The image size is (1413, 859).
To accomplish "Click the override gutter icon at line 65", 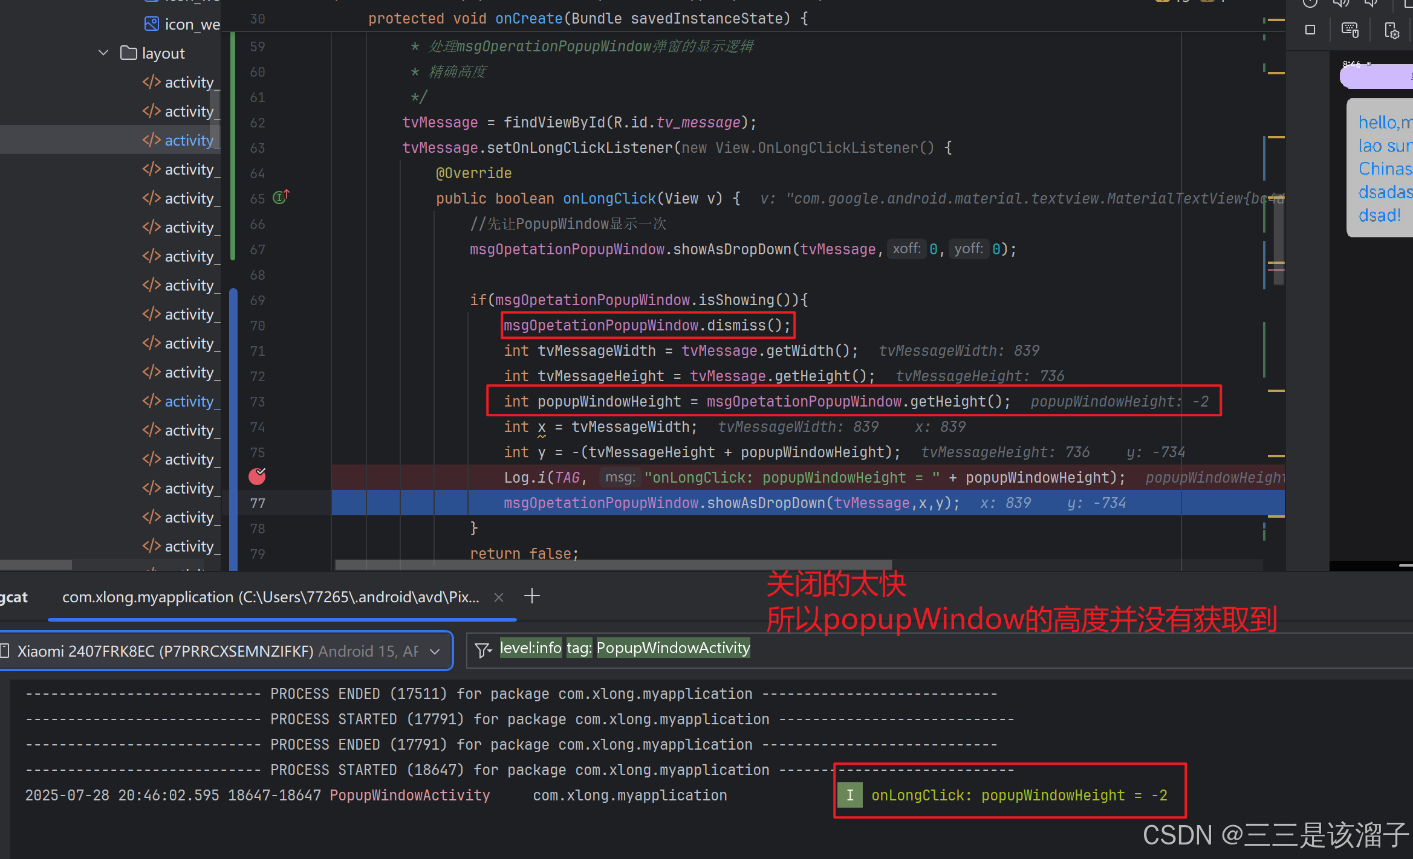I will [281, 197].
